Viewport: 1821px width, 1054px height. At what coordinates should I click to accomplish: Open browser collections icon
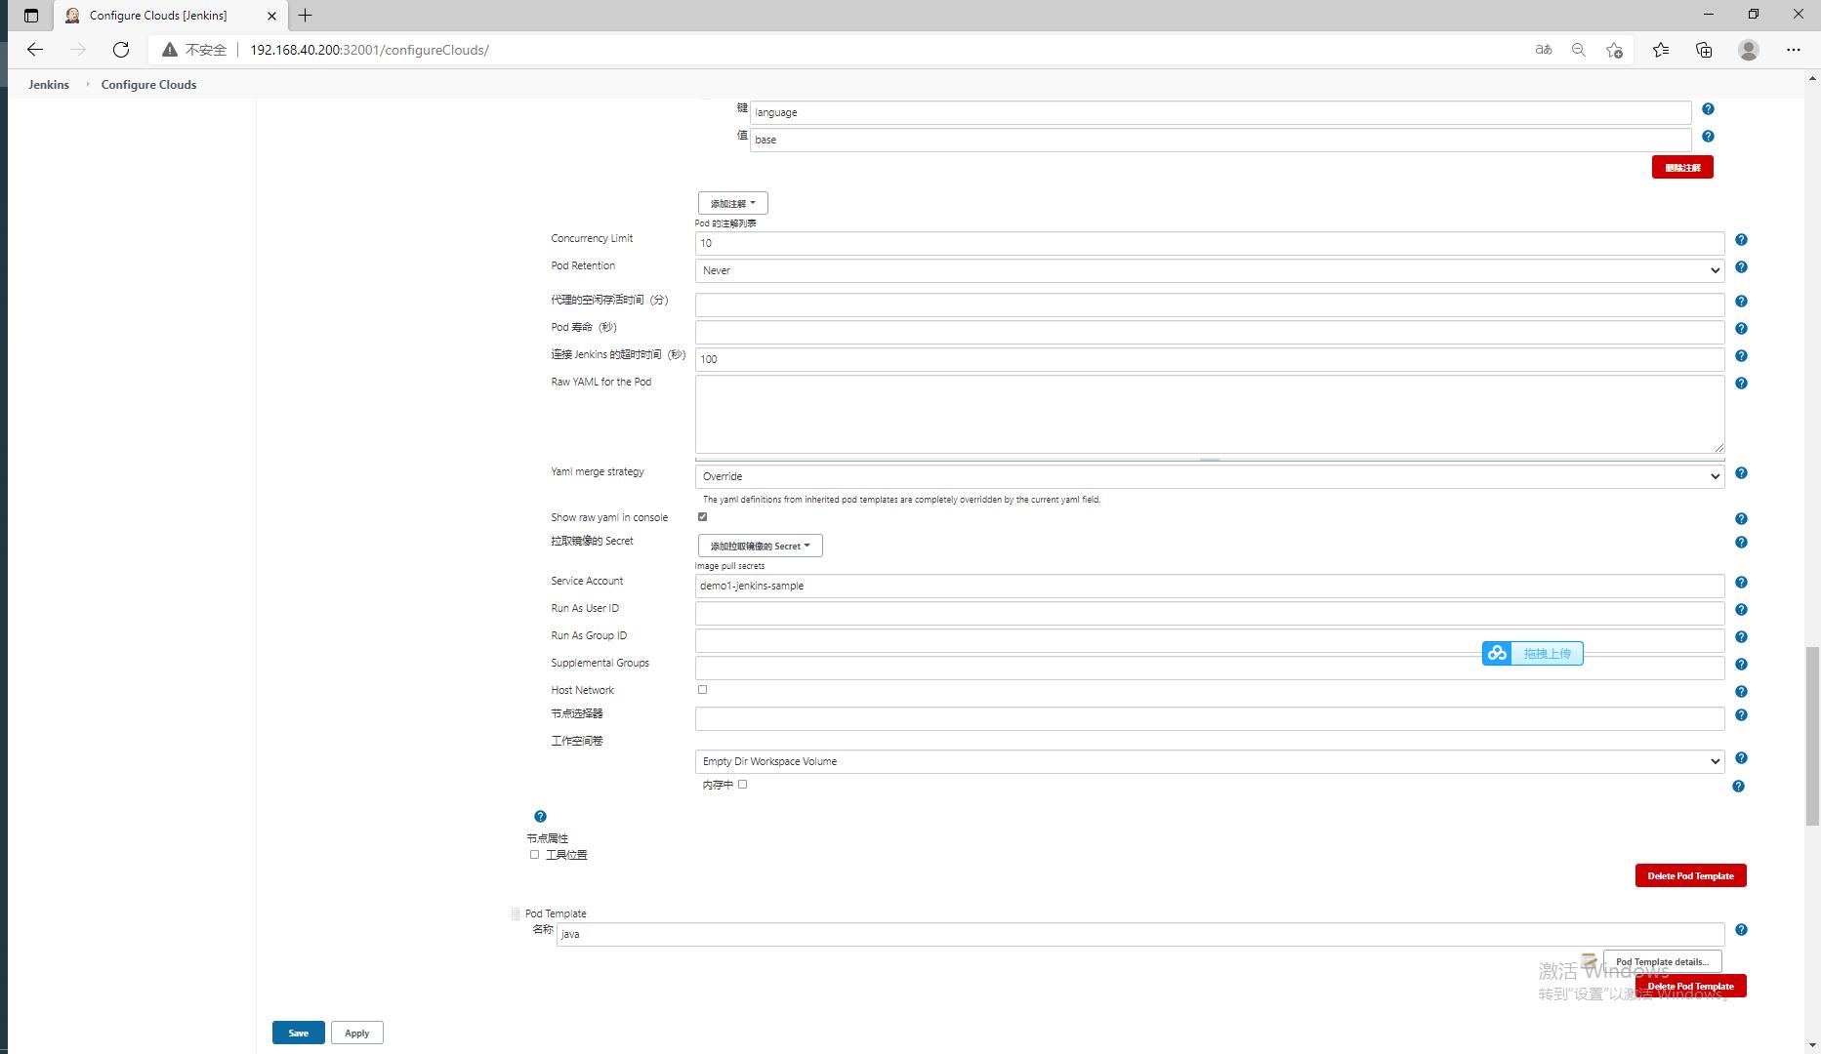pyautogui.click(x=1704, y=50)
